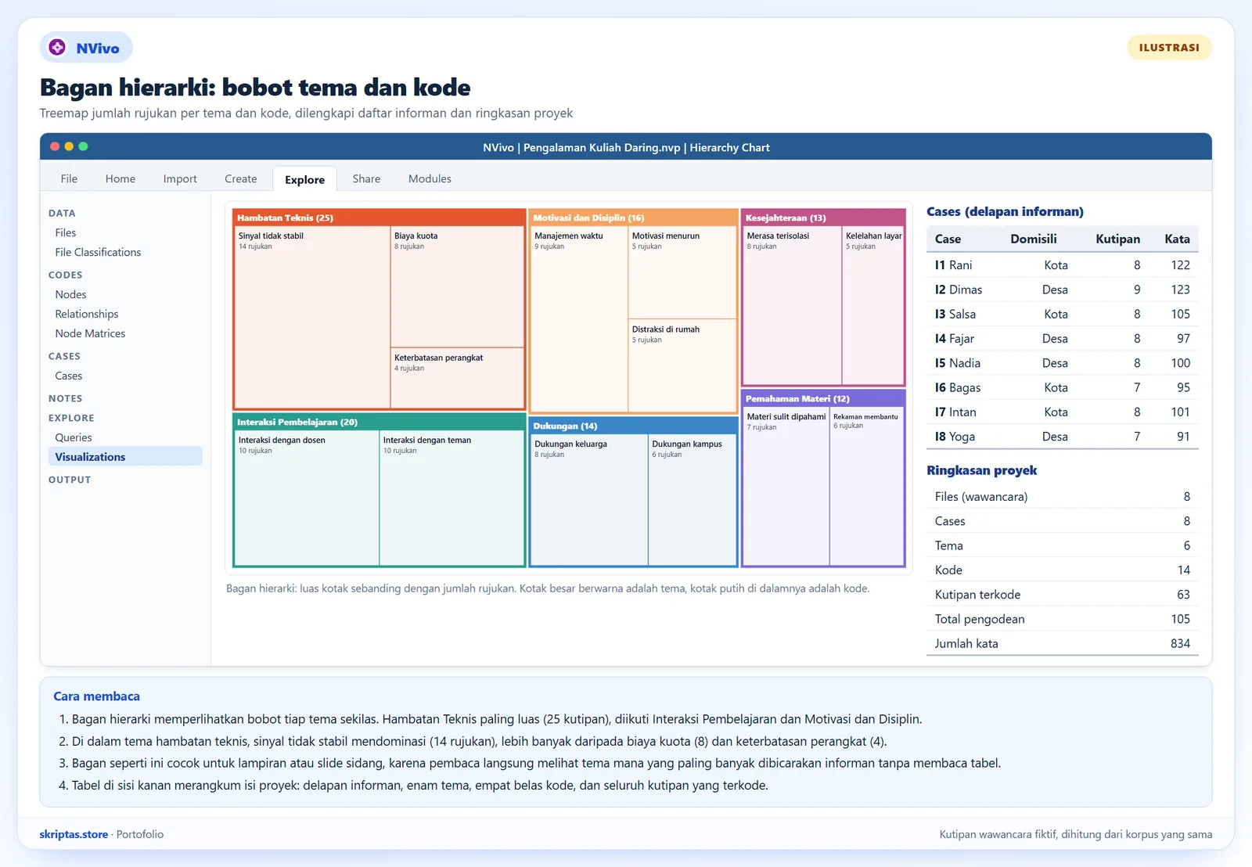Select the Dukungan kampus code box
Viewport: 1252px width, 867px height.
click(x=693, y=500)
